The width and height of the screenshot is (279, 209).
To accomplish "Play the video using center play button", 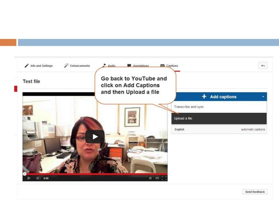I will point(95,136).
